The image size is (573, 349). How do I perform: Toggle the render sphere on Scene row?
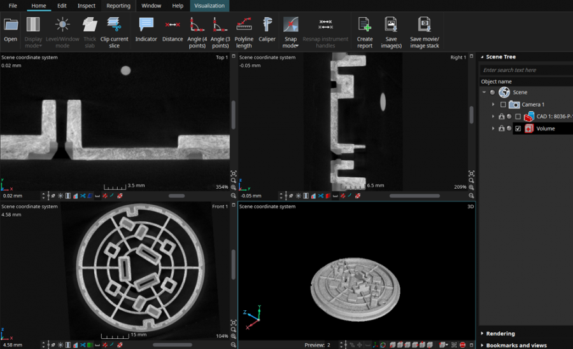click(x=493, y=92)
